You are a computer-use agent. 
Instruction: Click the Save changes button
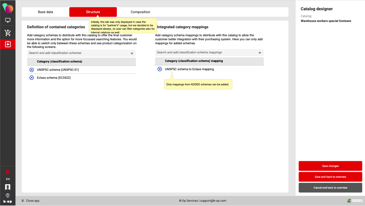tap(330, 166)
